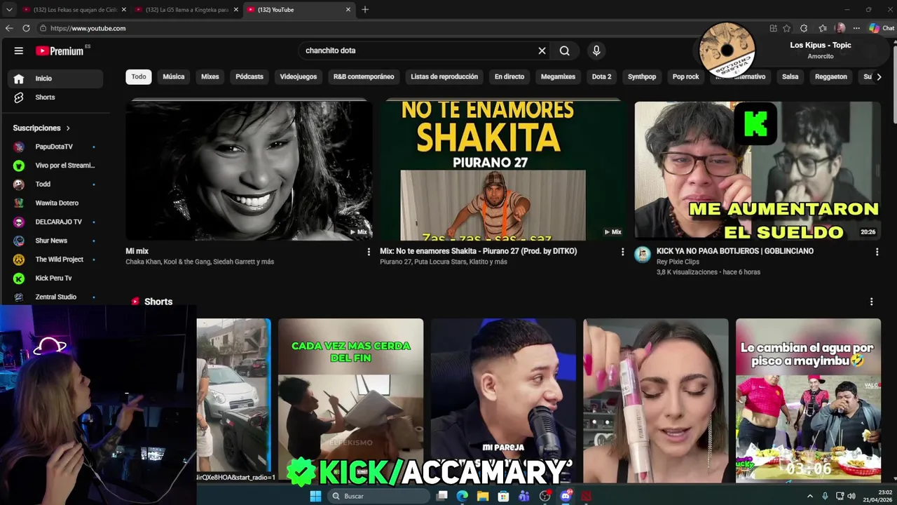
Task: Go back with browser back arrow
Action: pyautogui.click(x=9, y=28)
